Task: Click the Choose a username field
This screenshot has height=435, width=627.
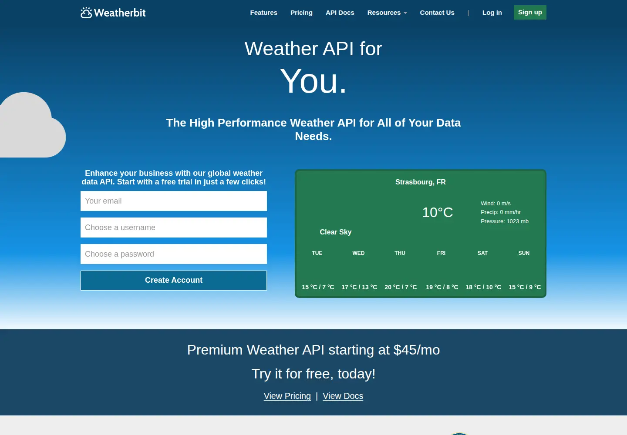Action: click(174, 228)
